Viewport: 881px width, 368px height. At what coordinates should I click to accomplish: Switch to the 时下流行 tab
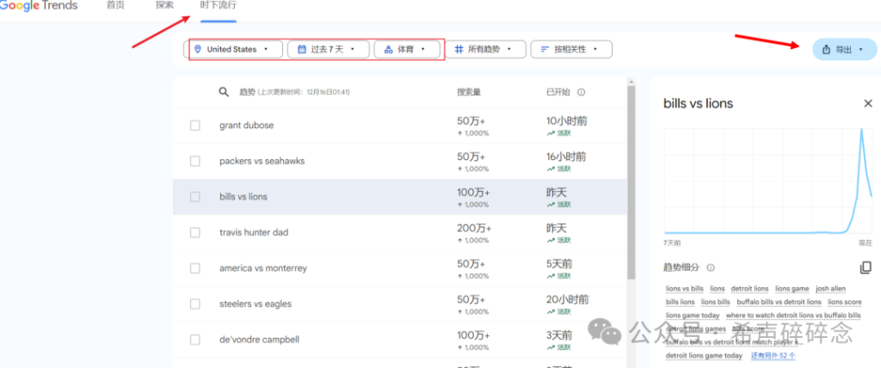click(x=213, y=6)
